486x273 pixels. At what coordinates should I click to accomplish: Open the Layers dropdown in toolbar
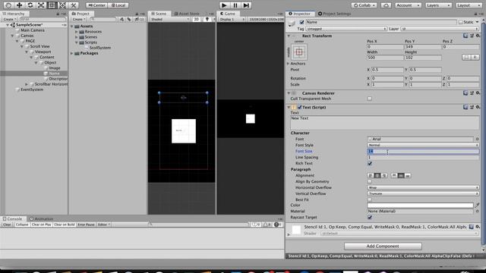tap(438, 5)
